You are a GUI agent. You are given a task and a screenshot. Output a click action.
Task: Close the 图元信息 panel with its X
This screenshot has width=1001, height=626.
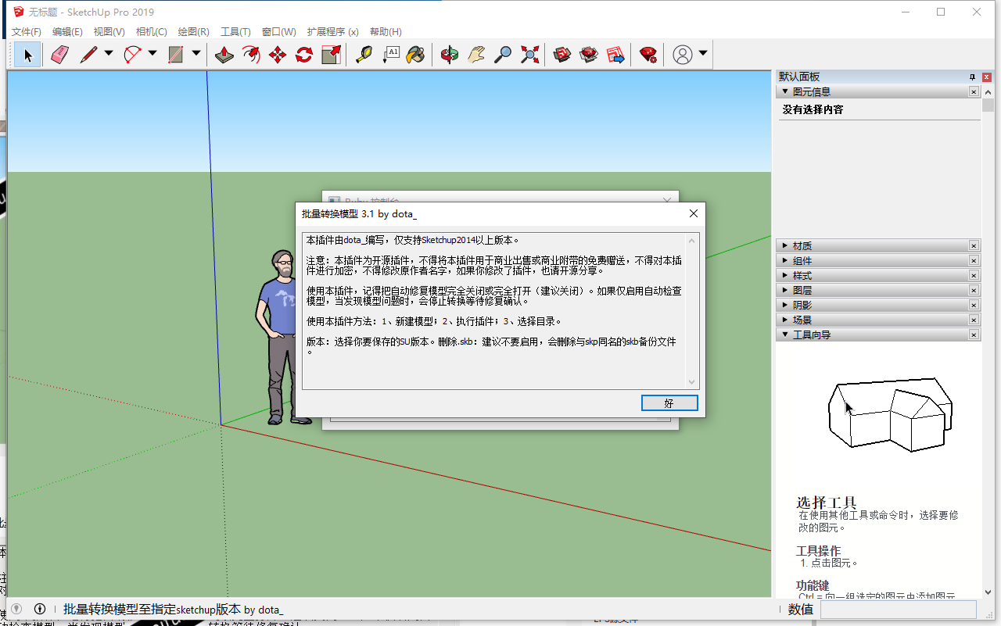974,91
